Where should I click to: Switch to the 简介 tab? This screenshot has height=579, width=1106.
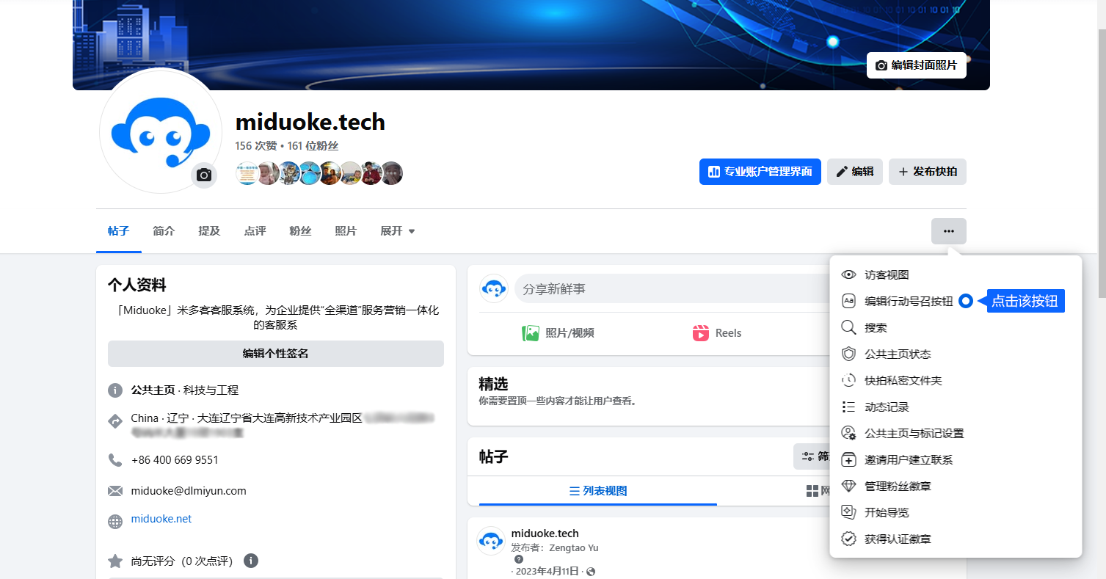pyautogui.click(x=164, y=231)
